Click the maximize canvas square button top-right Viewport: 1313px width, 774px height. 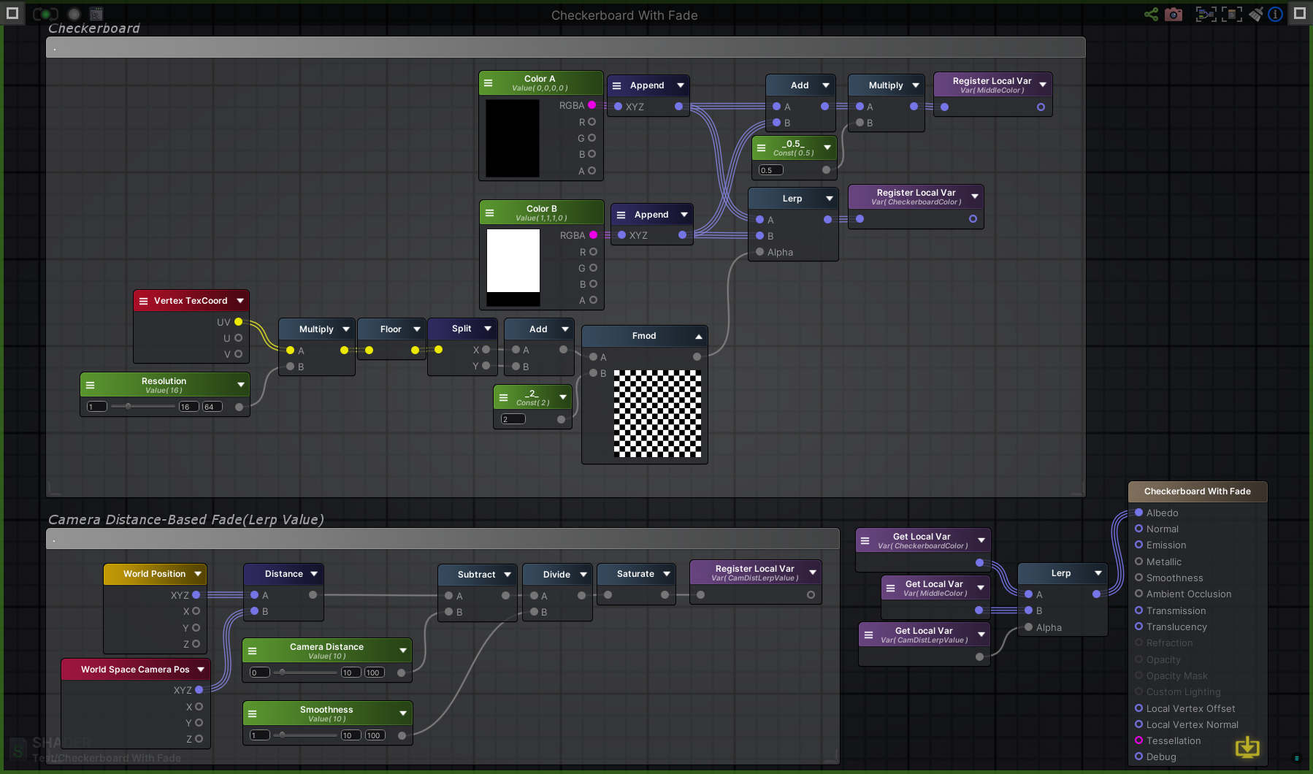[1299, 13]
